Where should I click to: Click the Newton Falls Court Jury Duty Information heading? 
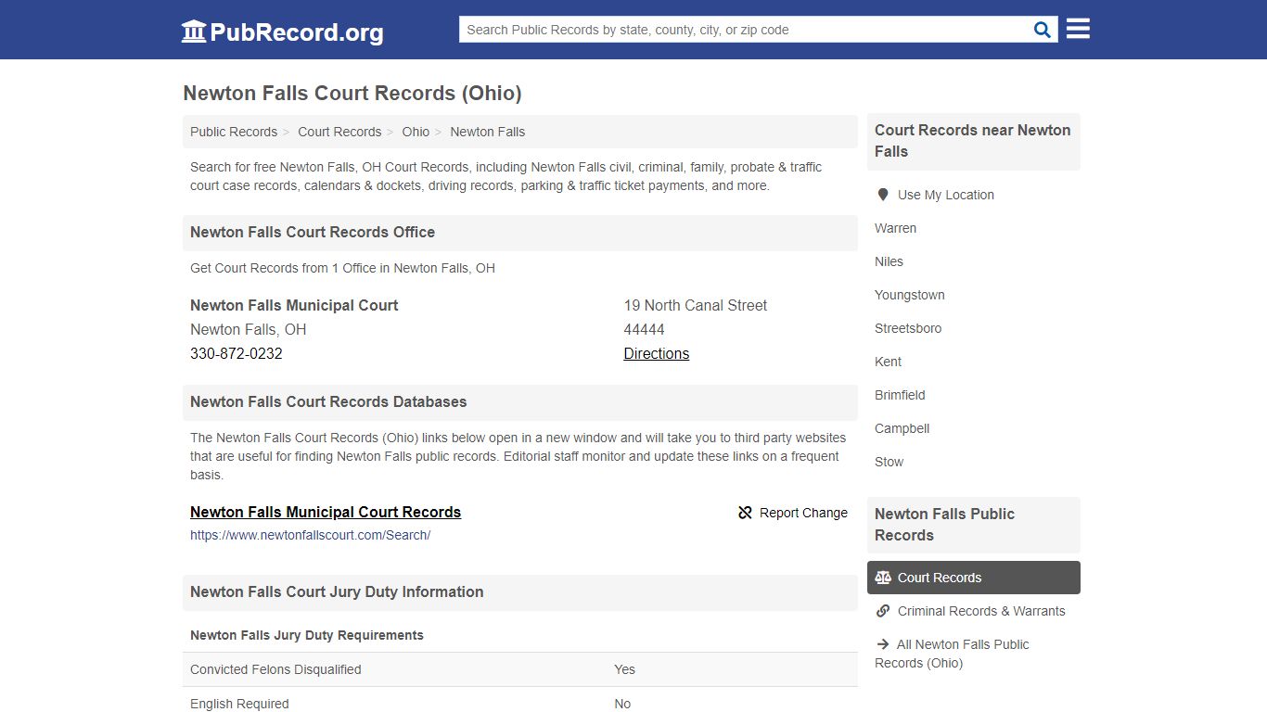tap(337, 591)
